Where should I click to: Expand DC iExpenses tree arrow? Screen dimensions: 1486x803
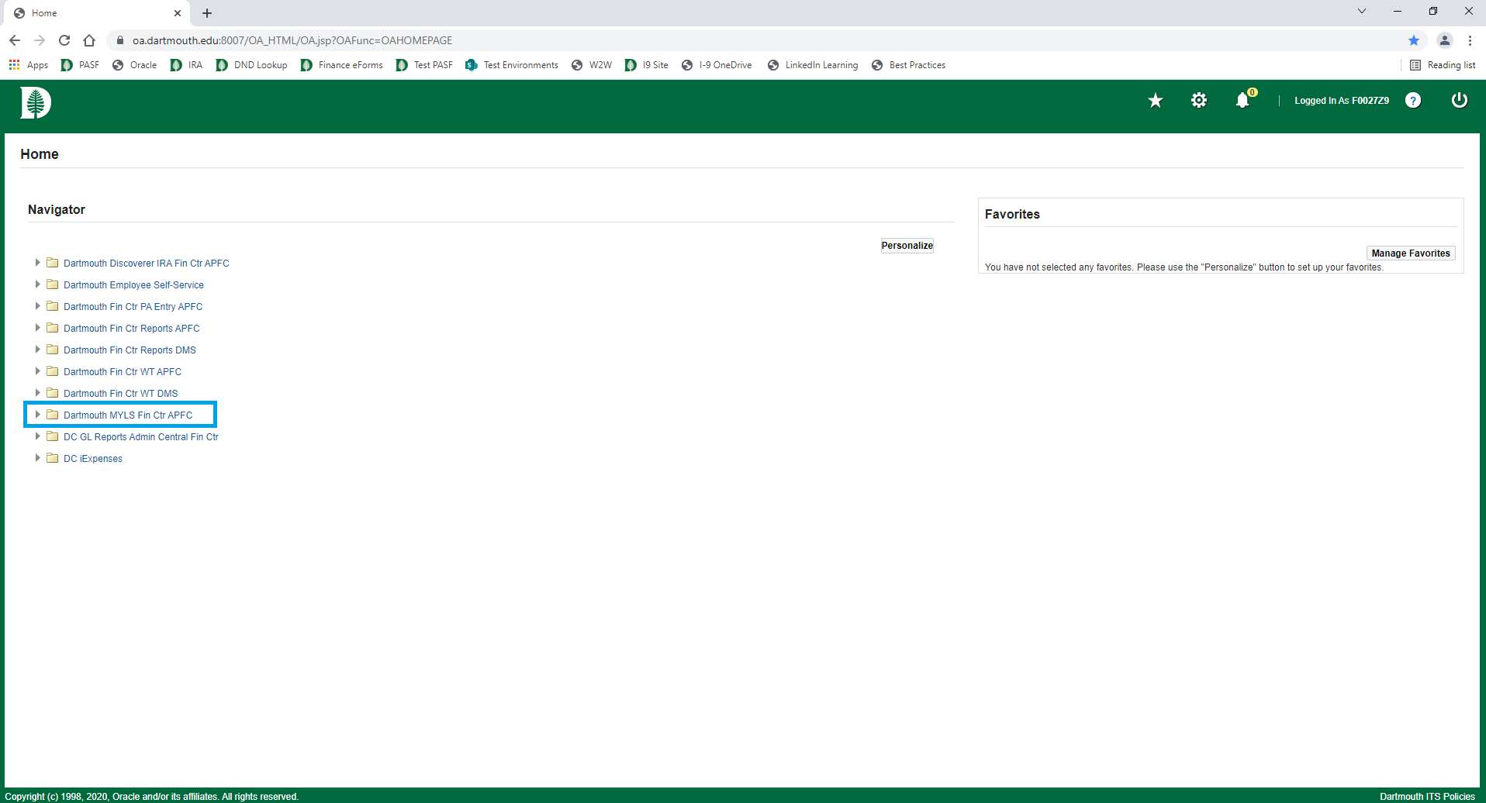[x=37, y=458]
